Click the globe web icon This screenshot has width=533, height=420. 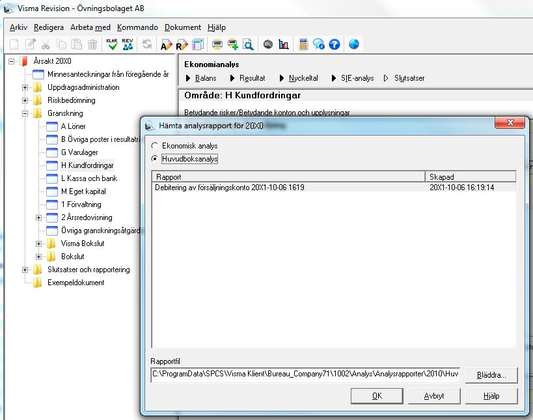pyautogui.click(x=354, y=44)
